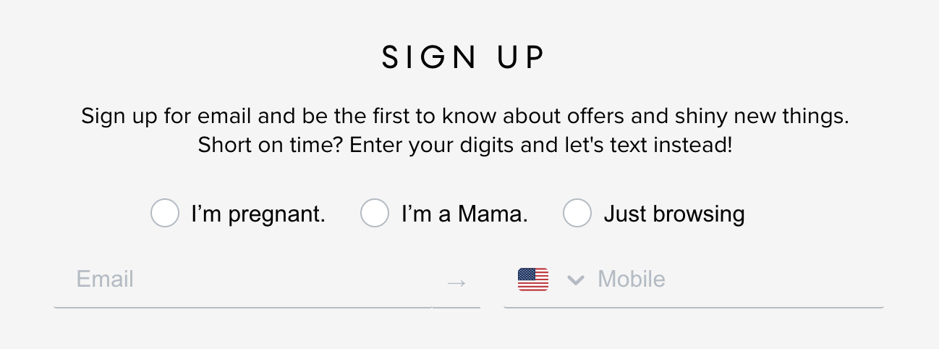
Task: Submit the email with the right arrow
Action: coord(456,282)
